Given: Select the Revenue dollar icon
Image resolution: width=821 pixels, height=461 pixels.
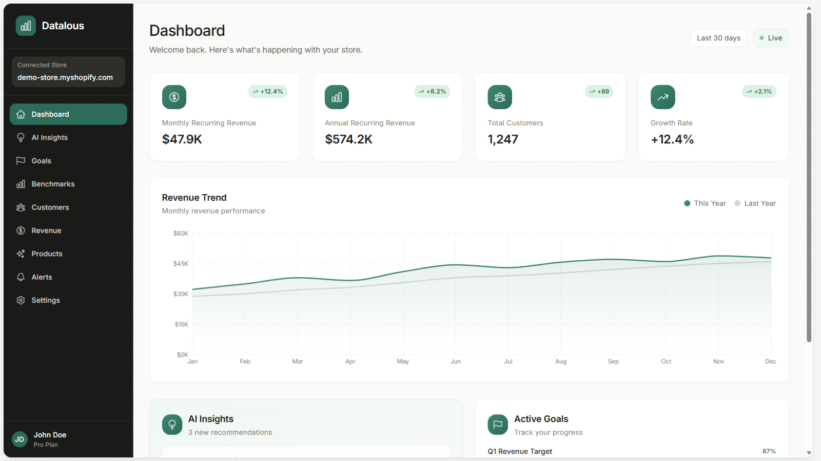Looking at the screenshot, I should 21,230.
